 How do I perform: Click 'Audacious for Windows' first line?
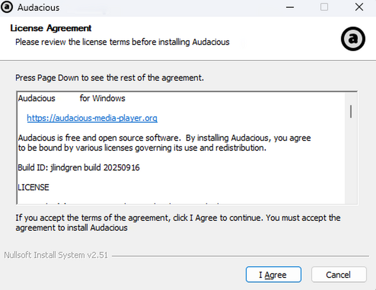coord(71,98)
